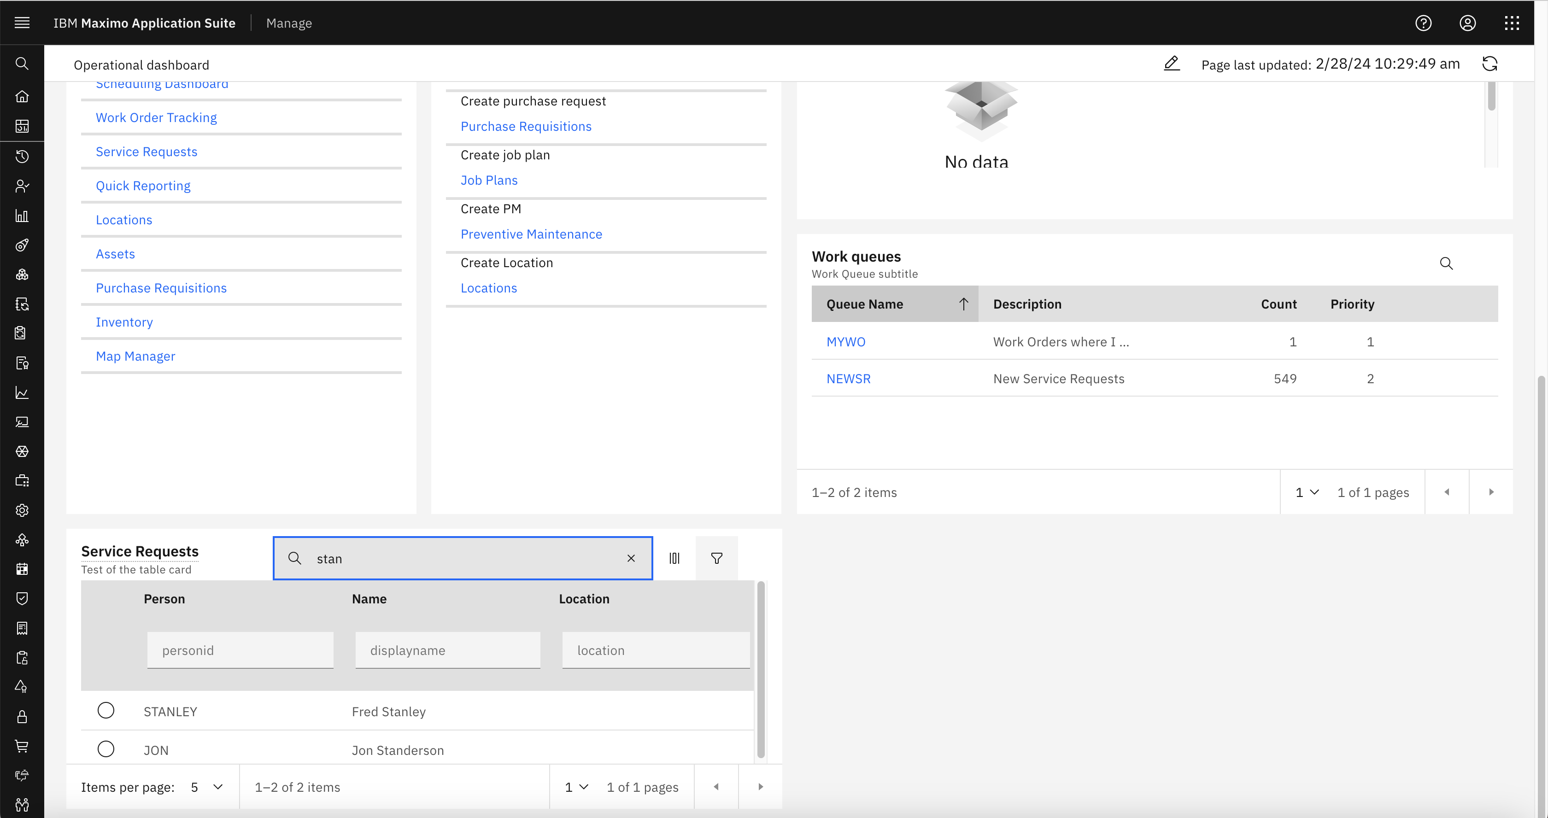
Task: Open the Items per page dropdown
Action: 205,786
